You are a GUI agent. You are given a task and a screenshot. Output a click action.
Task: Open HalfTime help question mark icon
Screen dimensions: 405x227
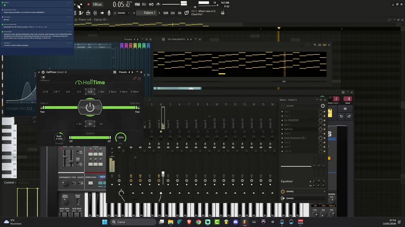point(139,79)
